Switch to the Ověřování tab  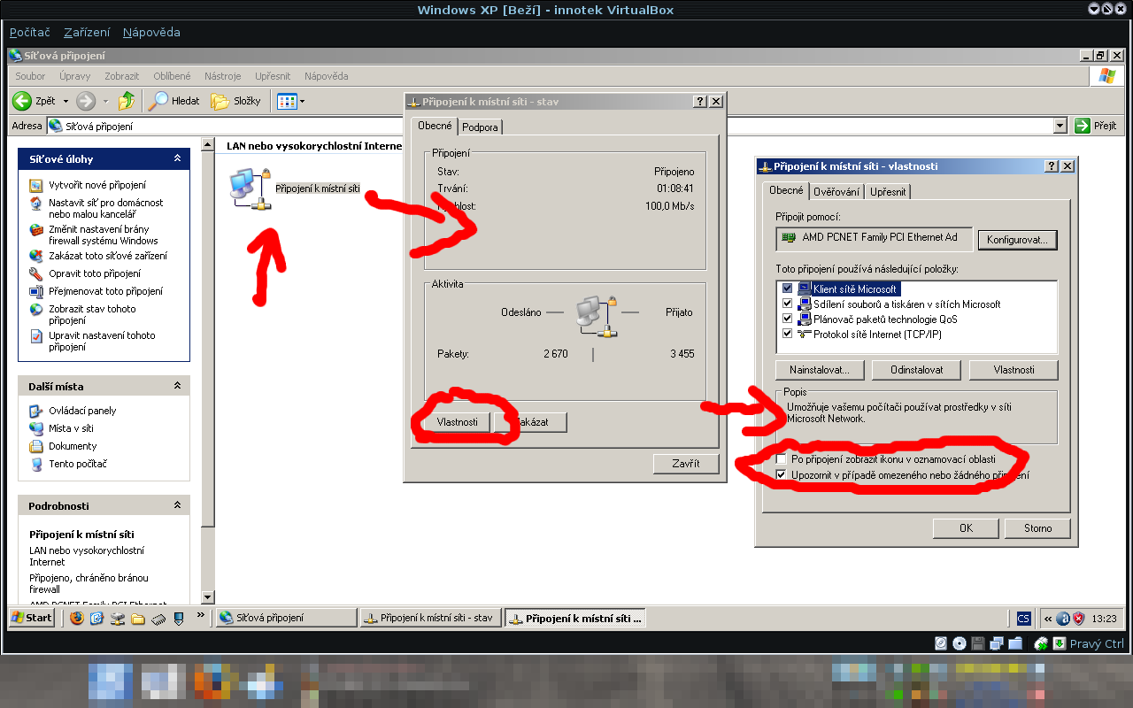(836, 191)
